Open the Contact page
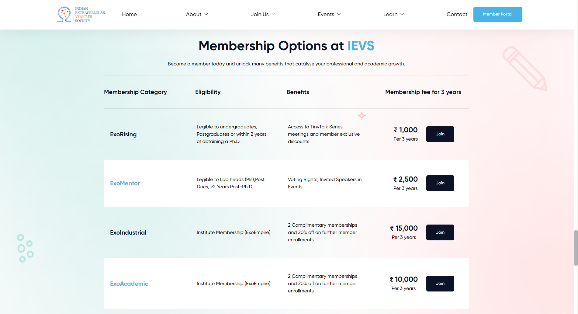This screenshot has height=314, width=578. point(457,14)
